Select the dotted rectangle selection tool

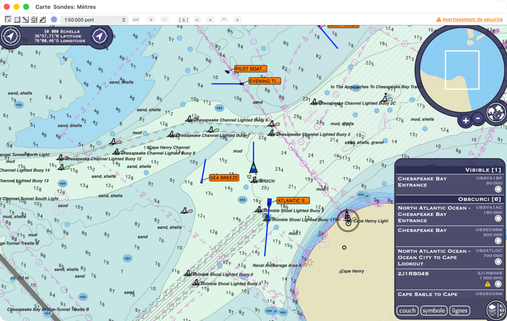[x=17, y=19]
